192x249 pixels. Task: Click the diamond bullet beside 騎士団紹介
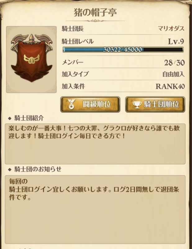click(10, 119)
